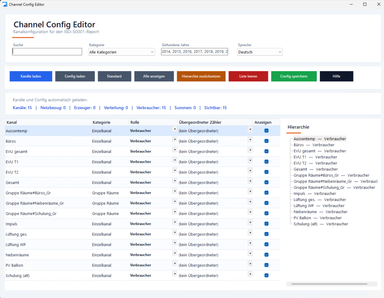Select Gesamt — Verbraucher in hierarchy tree

[316, 169]
